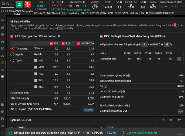The image size is (185, 136).
Task: Collapse the sidebar with the left chevron
Action: point(2,133)
